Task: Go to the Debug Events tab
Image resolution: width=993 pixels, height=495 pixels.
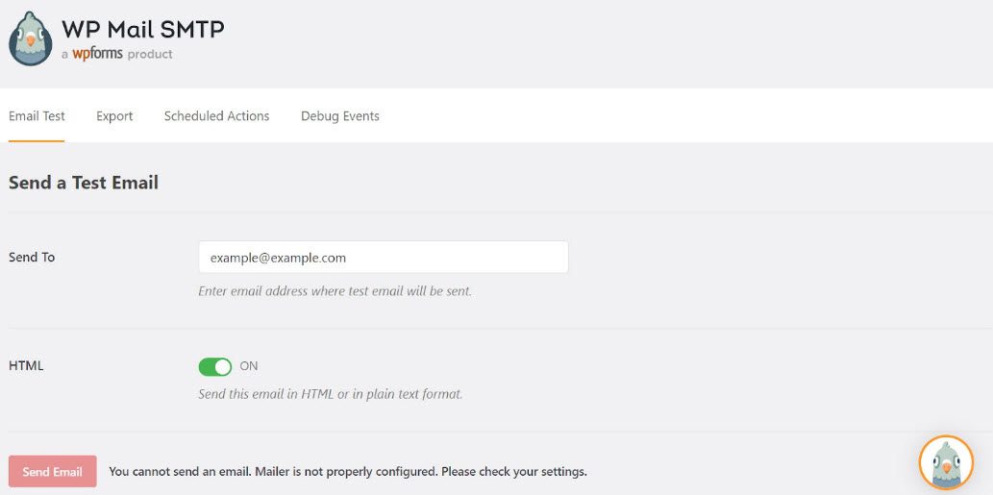Action: pyautogui.click(x=340, y=116)
